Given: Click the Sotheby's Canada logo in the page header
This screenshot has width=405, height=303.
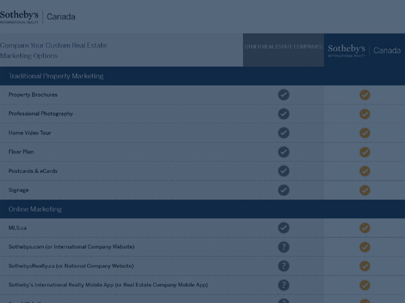Looking at the screenshot, I should (37, 17).
